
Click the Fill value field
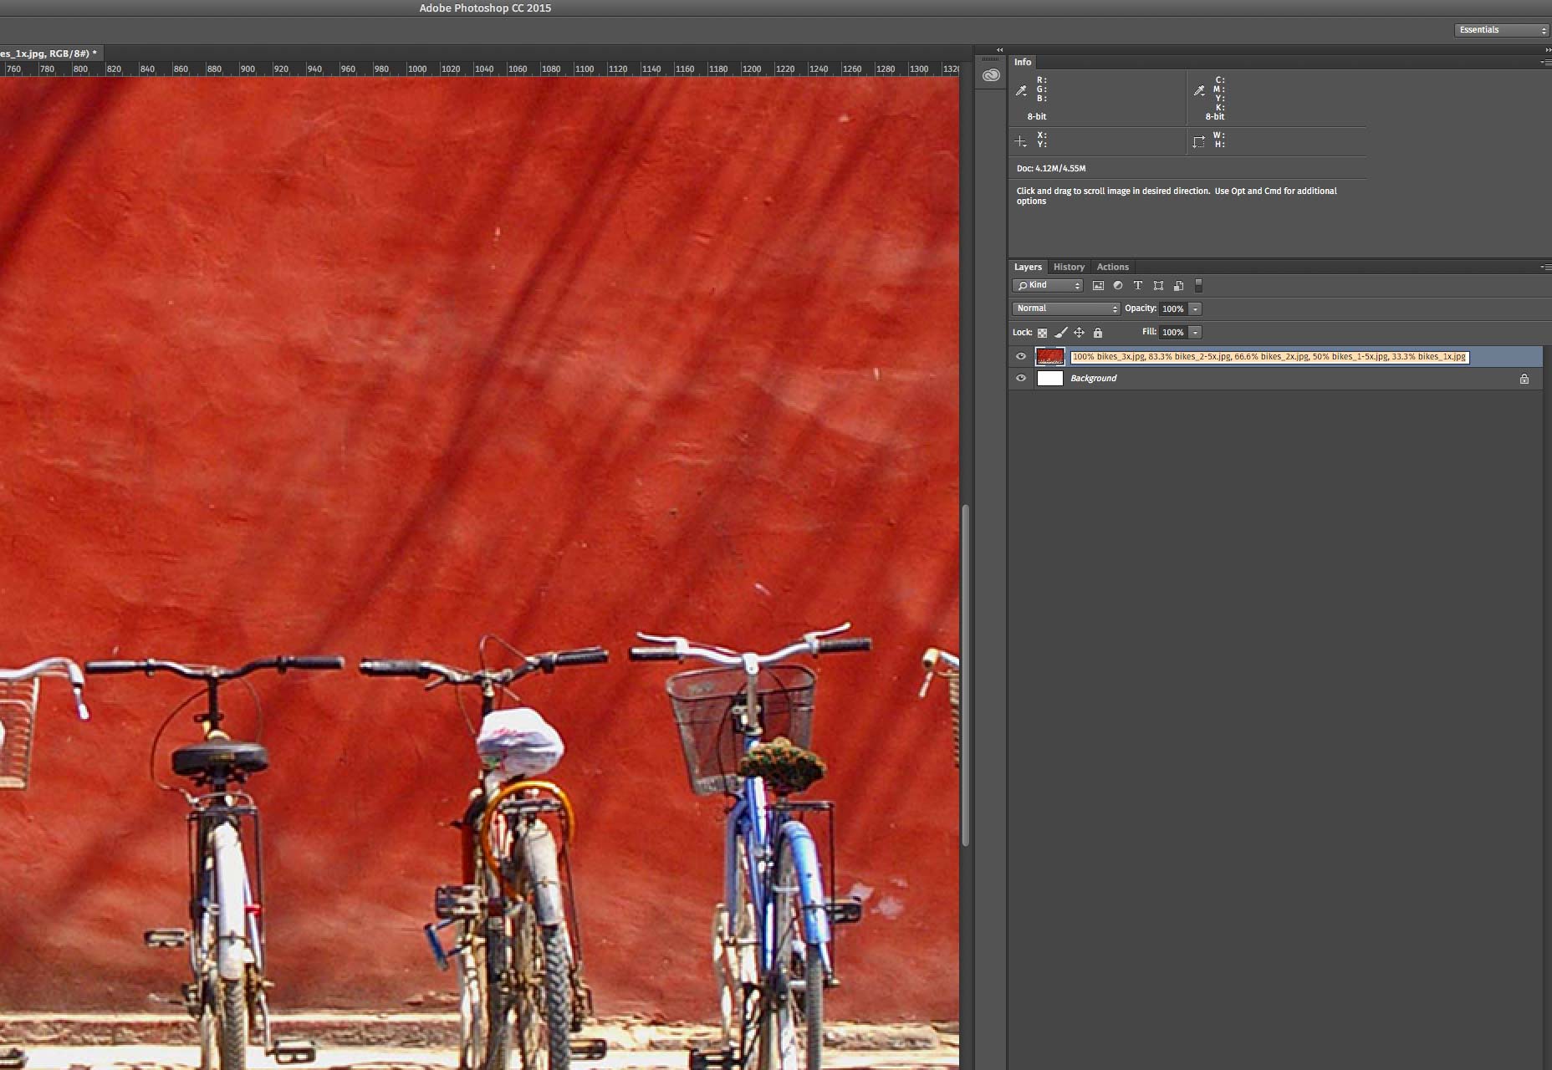click(1173, 333)
